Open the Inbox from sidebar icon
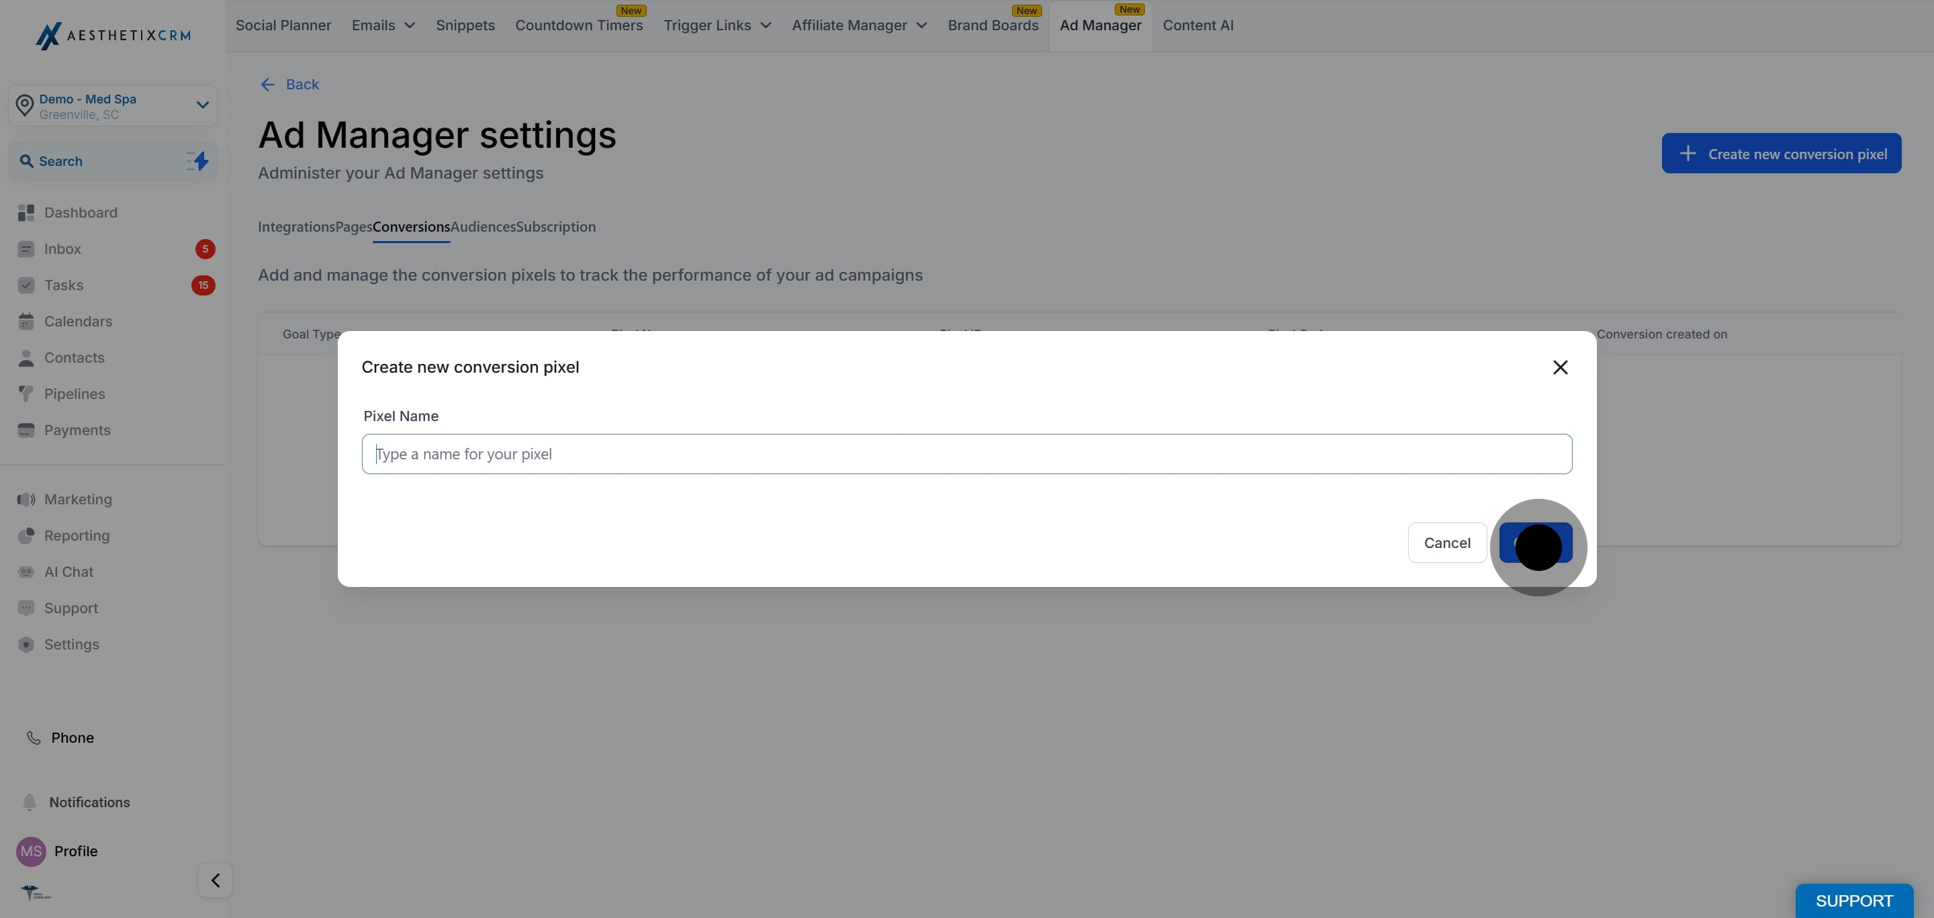Viewport: 1934px width, 918px height. point(26,249)
